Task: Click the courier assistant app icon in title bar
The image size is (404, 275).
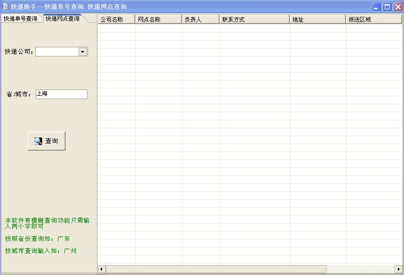Action: click(5, 7)
